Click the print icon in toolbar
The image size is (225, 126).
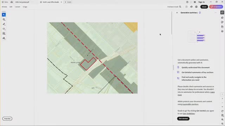[x=196, y=7]
